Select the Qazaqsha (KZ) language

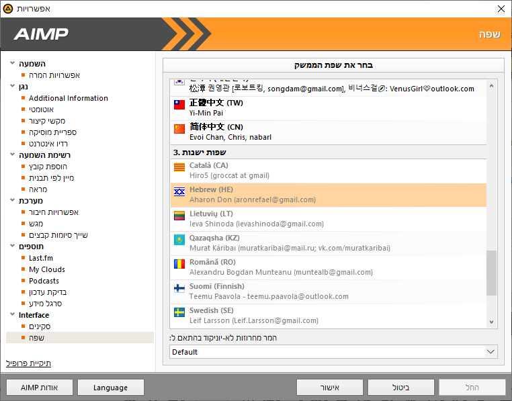(x=329, y=244)
